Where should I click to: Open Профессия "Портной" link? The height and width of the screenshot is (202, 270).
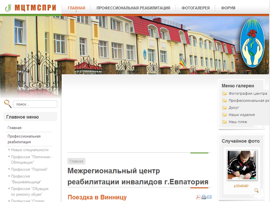point(29,169)
